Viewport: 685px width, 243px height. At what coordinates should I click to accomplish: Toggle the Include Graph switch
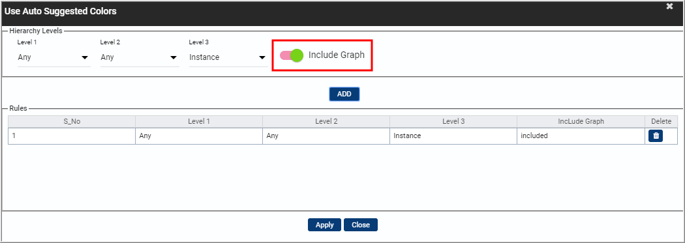point(292,55)
